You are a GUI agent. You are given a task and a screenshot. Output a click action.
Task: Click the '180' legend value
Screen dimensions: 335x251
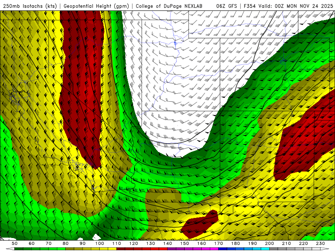point(235,243)
